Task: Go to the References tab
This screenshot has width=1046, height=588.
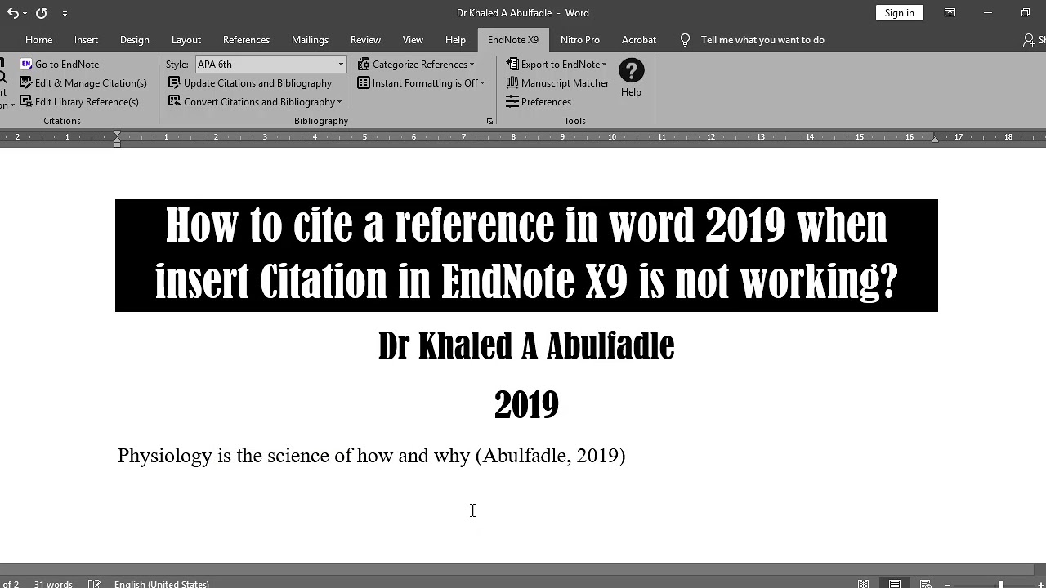Action: click(x=246, y=39)
